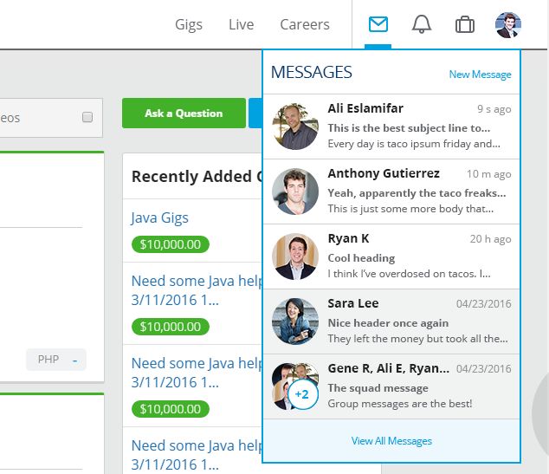Open message 'This is the best subject line to...'

point(391,127)
